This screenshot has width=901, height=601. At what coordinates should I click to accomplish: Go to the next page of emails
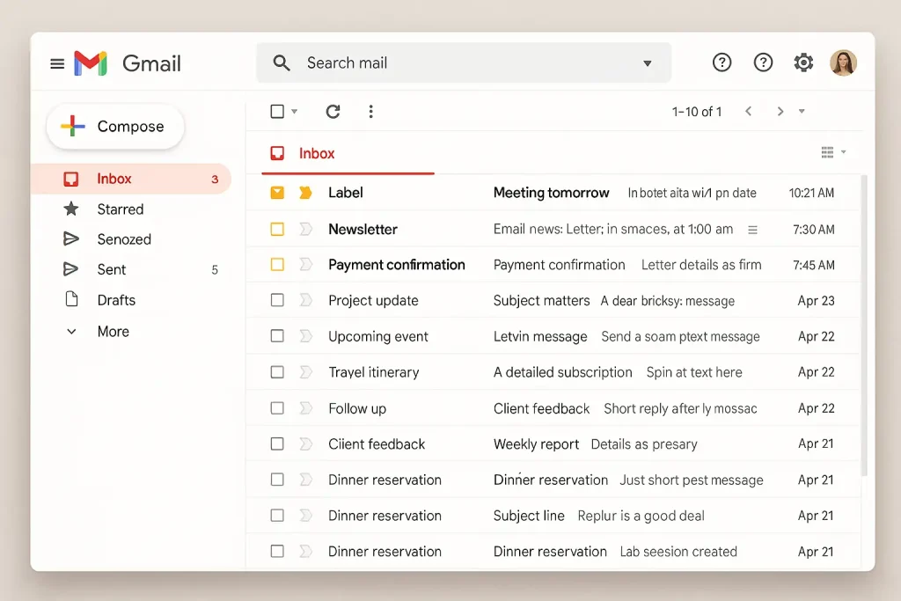780,112
